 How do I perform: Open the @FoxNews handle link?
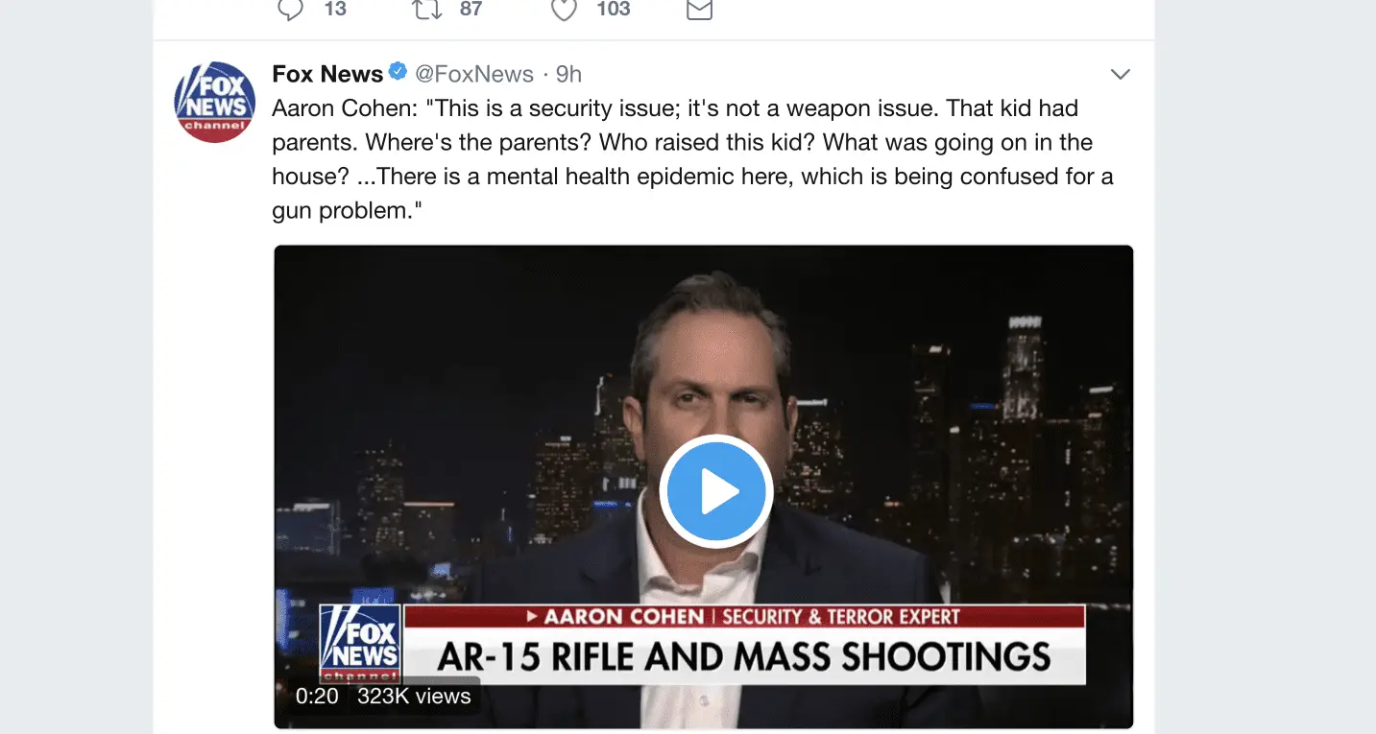473,74
